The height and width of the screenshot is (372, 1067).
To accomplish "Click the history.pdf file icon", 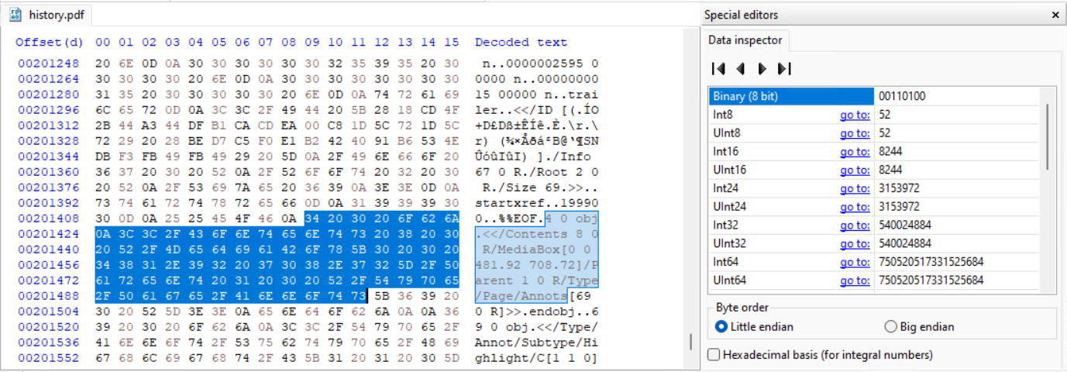I will click(x=15, y=14).
